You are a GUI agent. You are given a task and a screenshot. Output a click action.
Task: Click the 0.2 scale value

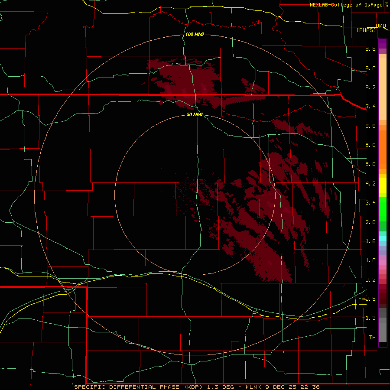coord(370,280)
